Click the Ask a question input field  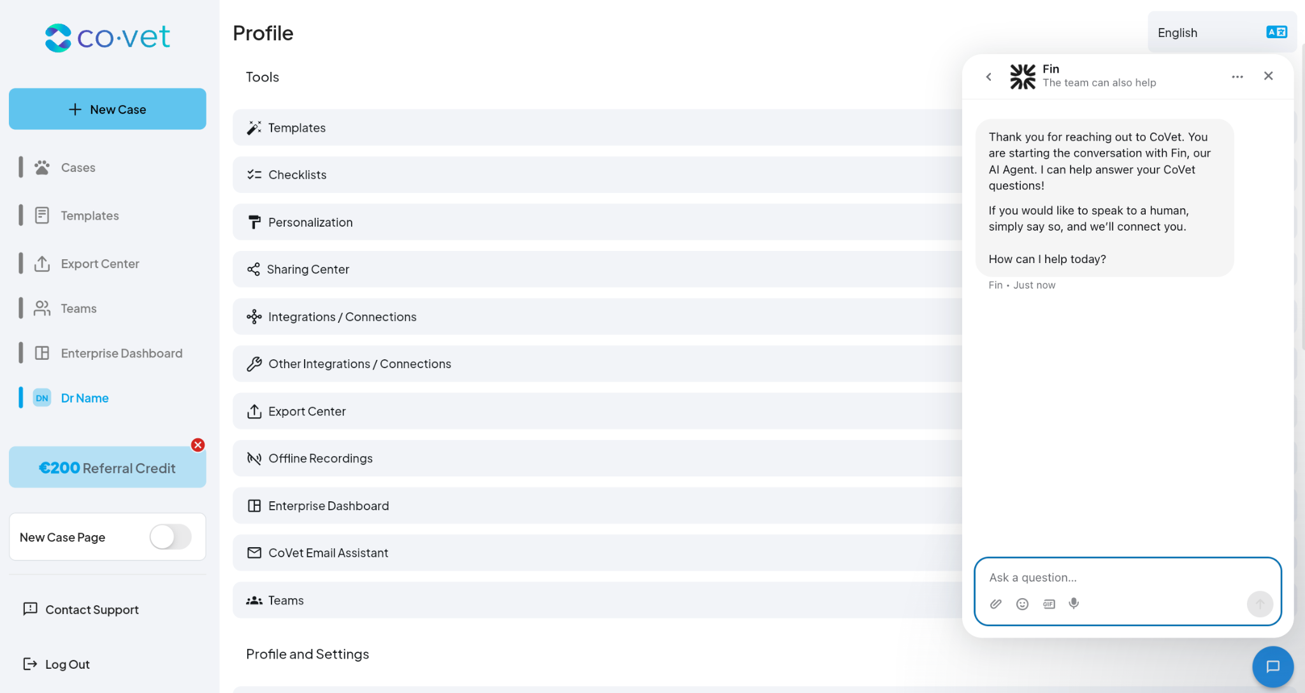click(1127, 577)
